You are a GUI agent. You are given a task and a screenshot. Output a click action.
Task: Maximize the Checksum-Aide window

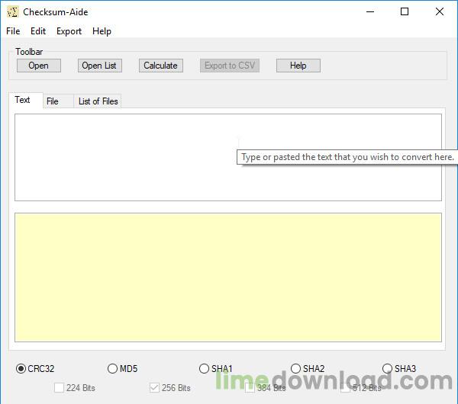click(x=405, y=12)
